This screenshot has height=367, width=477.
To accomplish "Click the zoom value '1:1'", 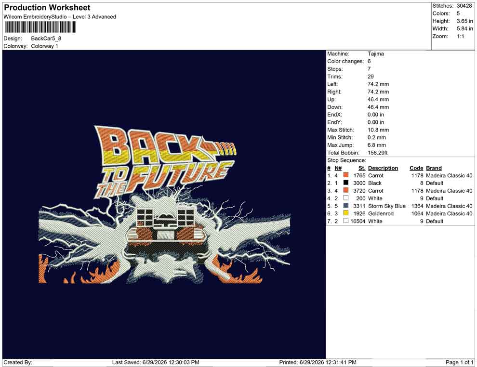I will (x=461, y=36).
